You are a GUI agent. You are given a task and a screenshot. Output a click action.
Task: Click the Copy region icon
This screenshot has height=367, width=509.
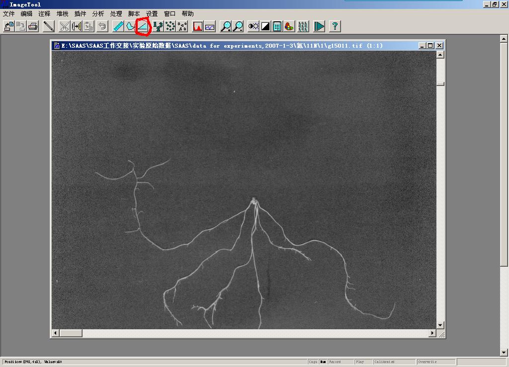77,26
